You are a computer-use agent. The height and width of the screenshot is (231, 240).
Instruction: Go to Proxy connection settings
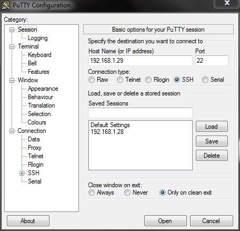[x=35, y=148]
